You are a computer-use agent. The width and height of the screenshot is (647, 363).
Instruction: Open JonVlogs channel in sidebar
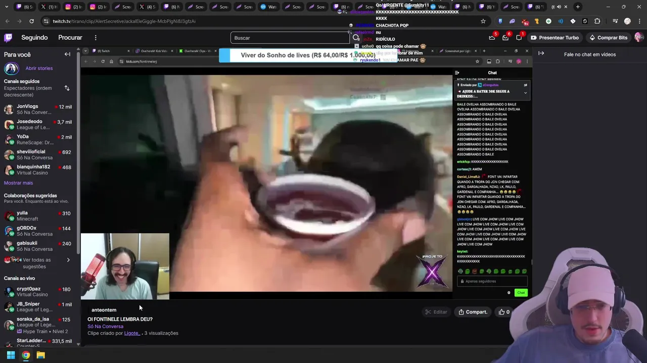point(38,109)
